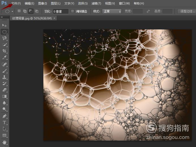Click the elliptical marquee preset icon in options bar
The height and width of the screenshot is (147, 196).
[7, 11]
